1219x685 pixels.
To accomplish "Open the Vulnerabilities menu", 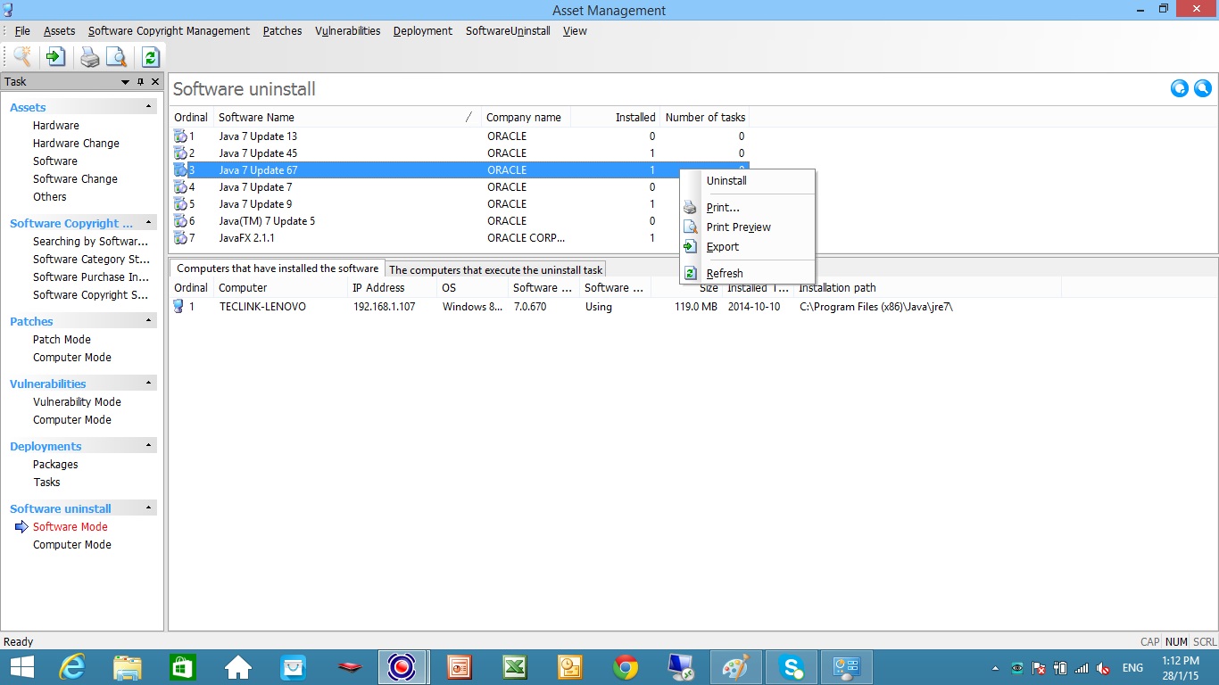I will (347, 30).
